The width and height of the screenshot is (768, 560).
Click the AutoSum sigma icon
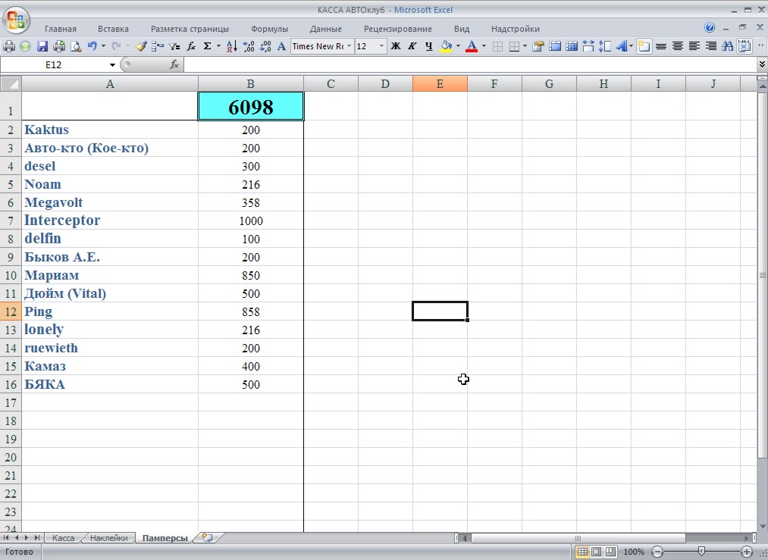[207, 46]
